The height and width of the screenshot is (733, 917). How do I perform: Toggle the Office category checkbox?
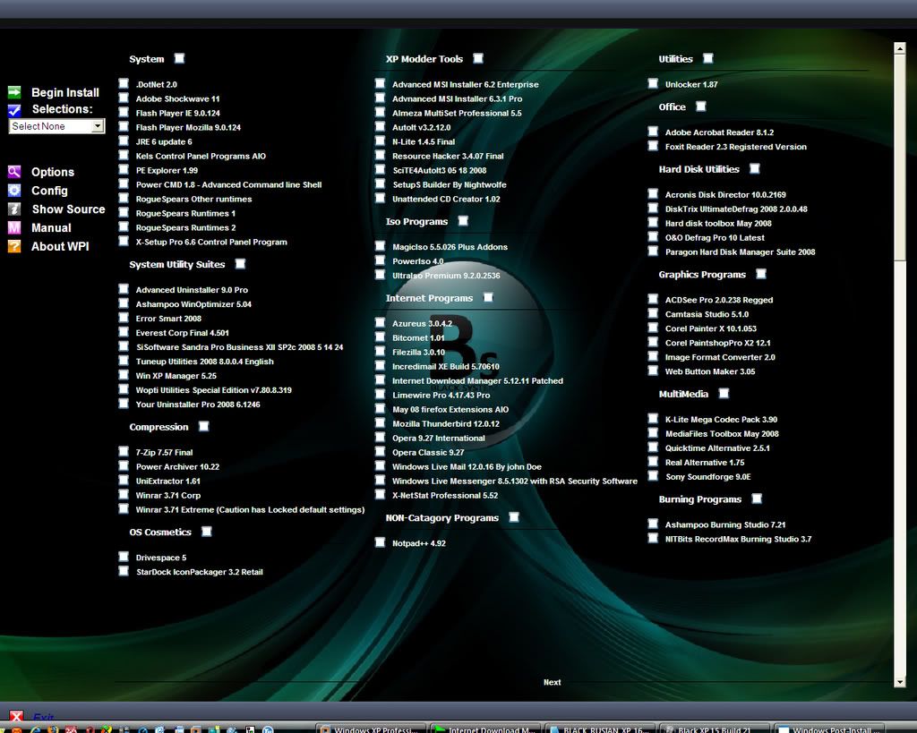pyautogui.click(x=701, y=106)
